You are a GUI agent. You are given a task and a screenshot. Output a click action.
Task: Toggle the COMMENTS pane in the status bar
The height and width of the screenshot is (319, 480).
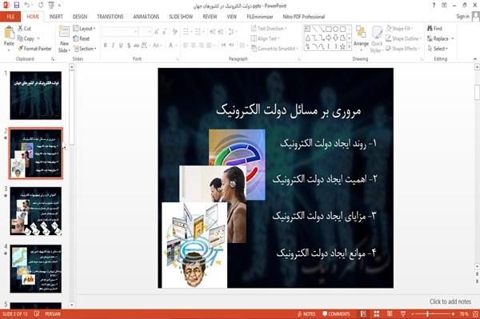(x=336, y=313)
